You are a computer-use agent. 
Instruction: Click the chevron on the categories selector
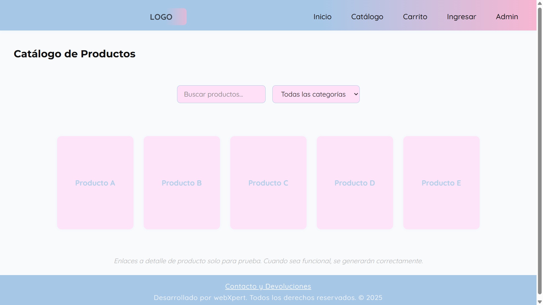point(355,94)
